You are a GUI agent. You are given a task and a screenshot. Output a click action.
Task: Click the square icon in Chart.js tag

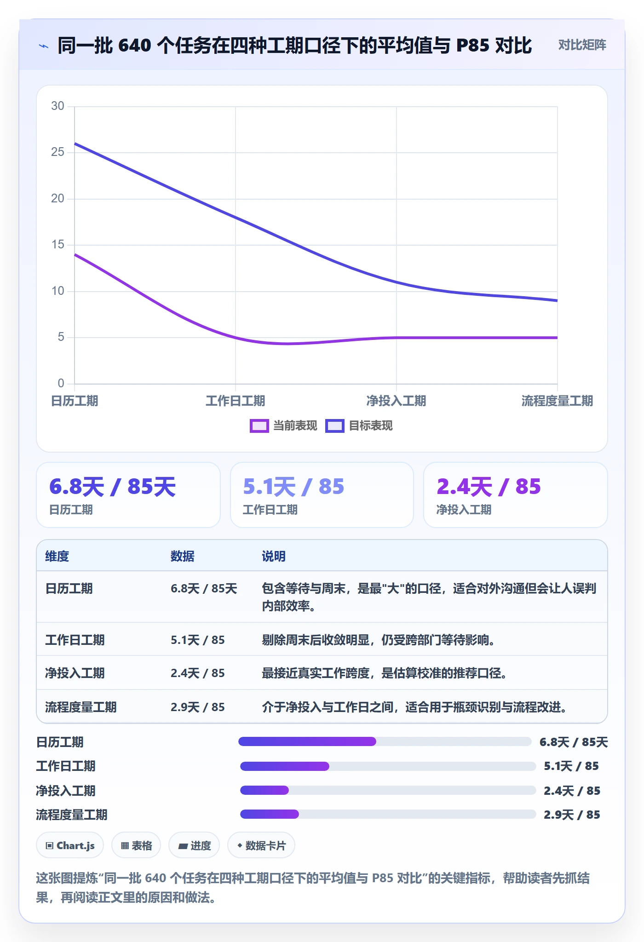50,845
